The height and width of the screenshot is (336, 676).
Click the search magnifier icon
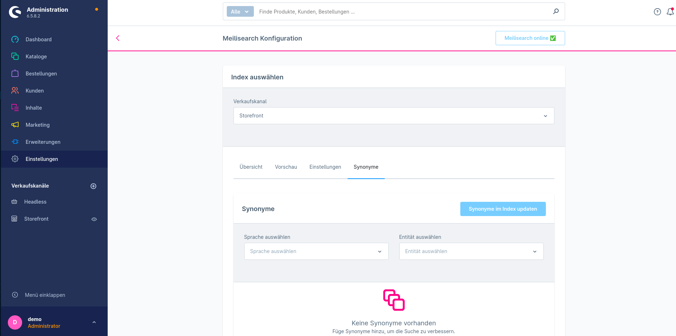click(x=556, y=11)
